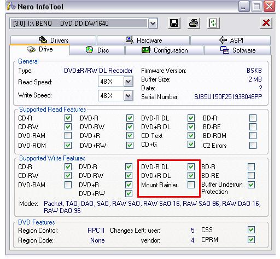The width and height of the screenshot is (280, 259).
Task: Click the serial number 9JB5U150F251938046PP
Action: tap(228, 97)
